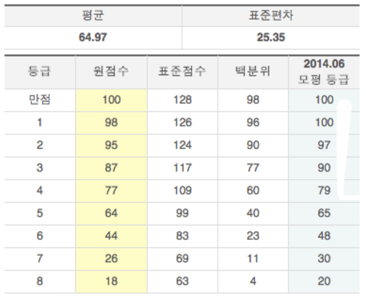The height and width of the screenshot is (307, 366).
Task: Select 백분위 11 in the grade 7 row
Action: 253,259
